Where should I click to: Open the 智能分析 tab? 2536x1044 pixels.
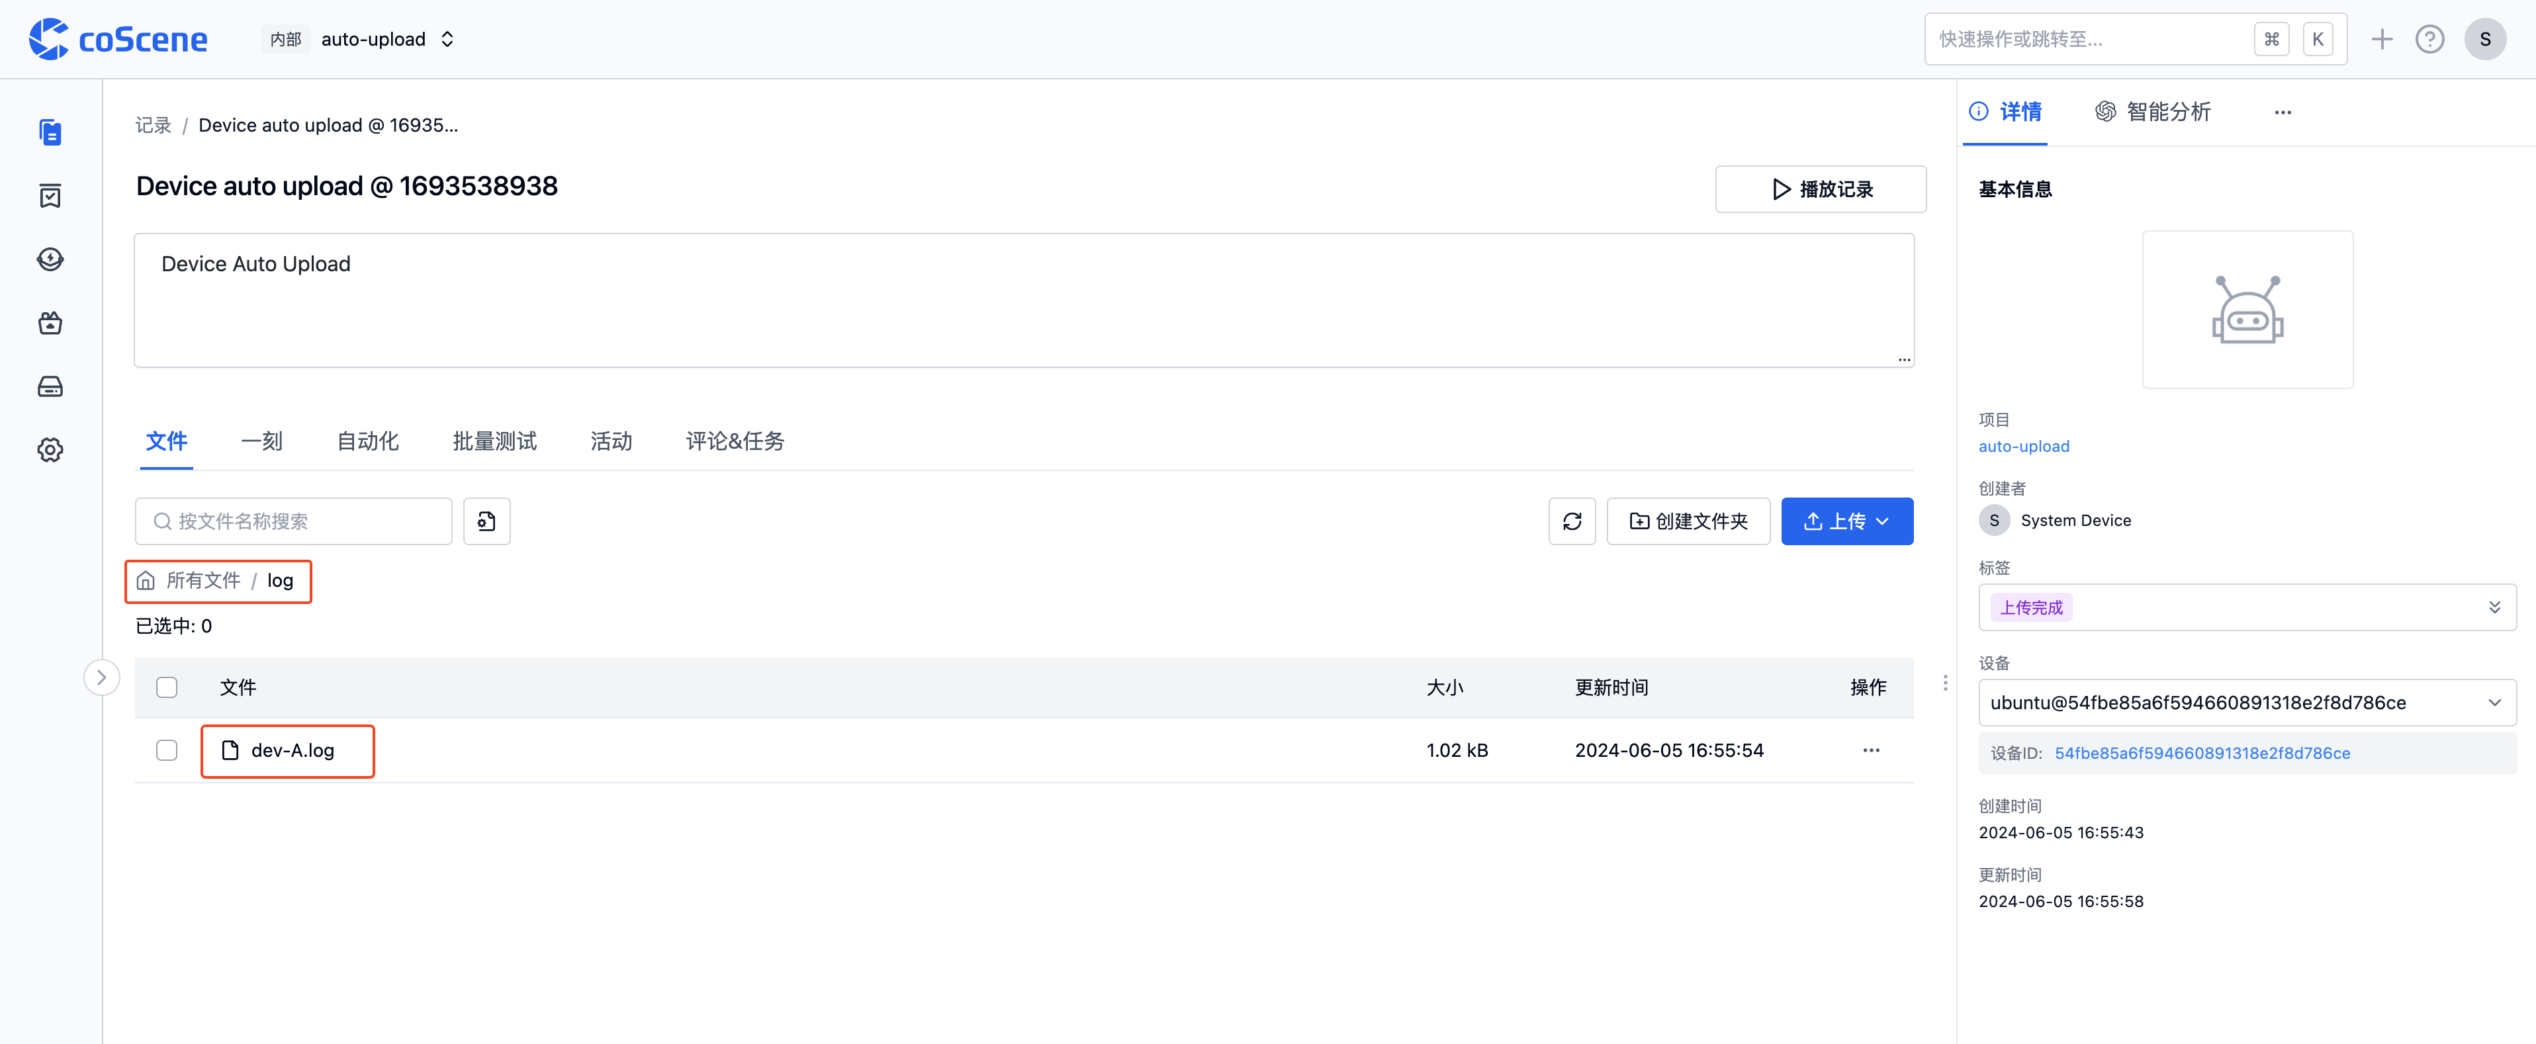pos(2153,112)
